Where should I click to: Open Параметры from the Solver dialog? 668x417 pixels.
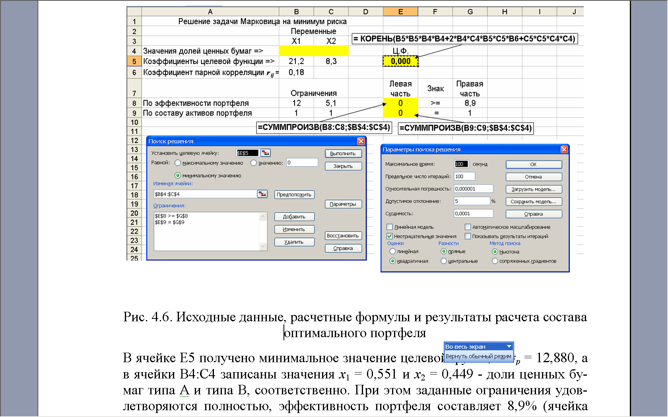(343, 204)
